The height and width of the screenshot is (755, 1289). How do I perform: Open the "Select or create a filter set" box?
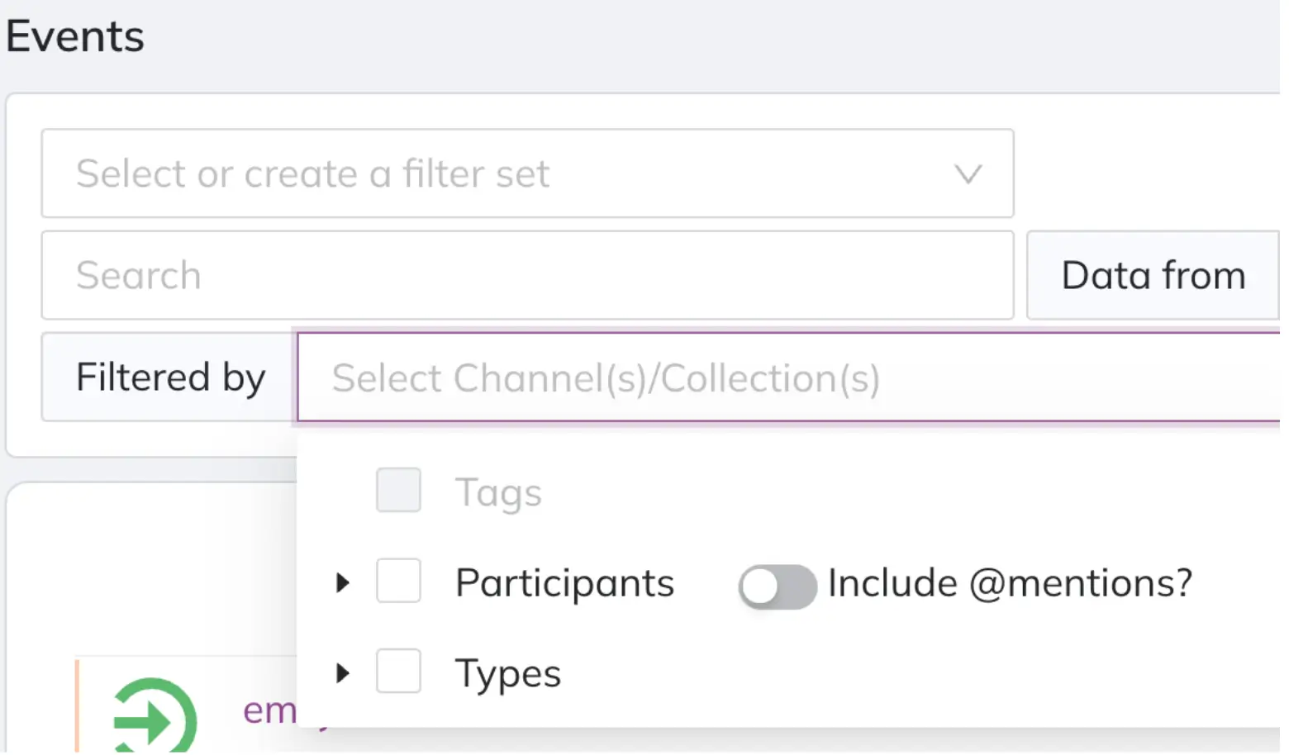point(496,174)
